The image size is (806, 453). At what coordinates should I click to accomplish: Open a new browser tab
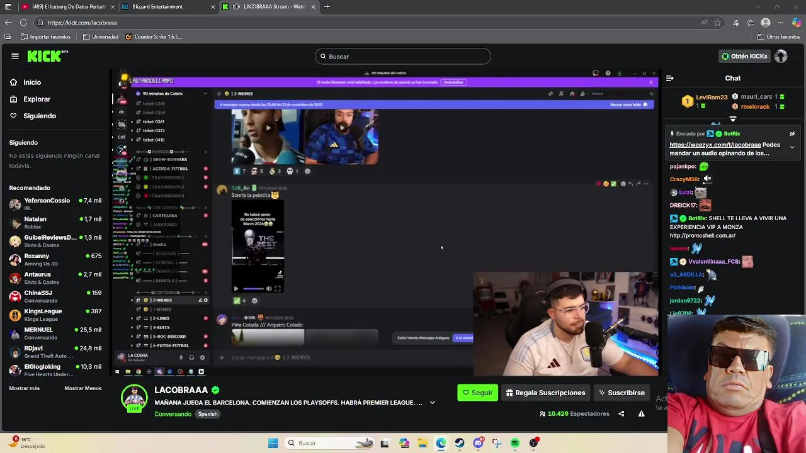[327, 7]
